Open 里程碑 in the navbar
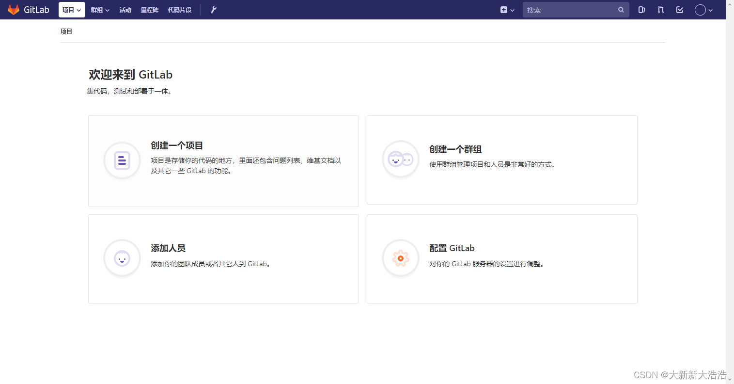The image size is (734, 384). [150, 10]
